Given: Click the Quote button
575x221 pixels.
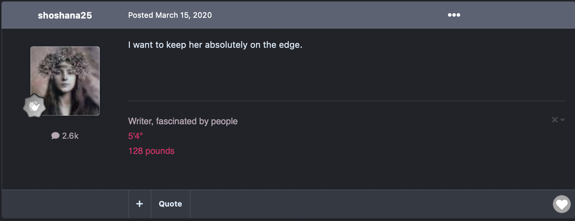Looking at the screenshot, I should click(x=170, y=204).
